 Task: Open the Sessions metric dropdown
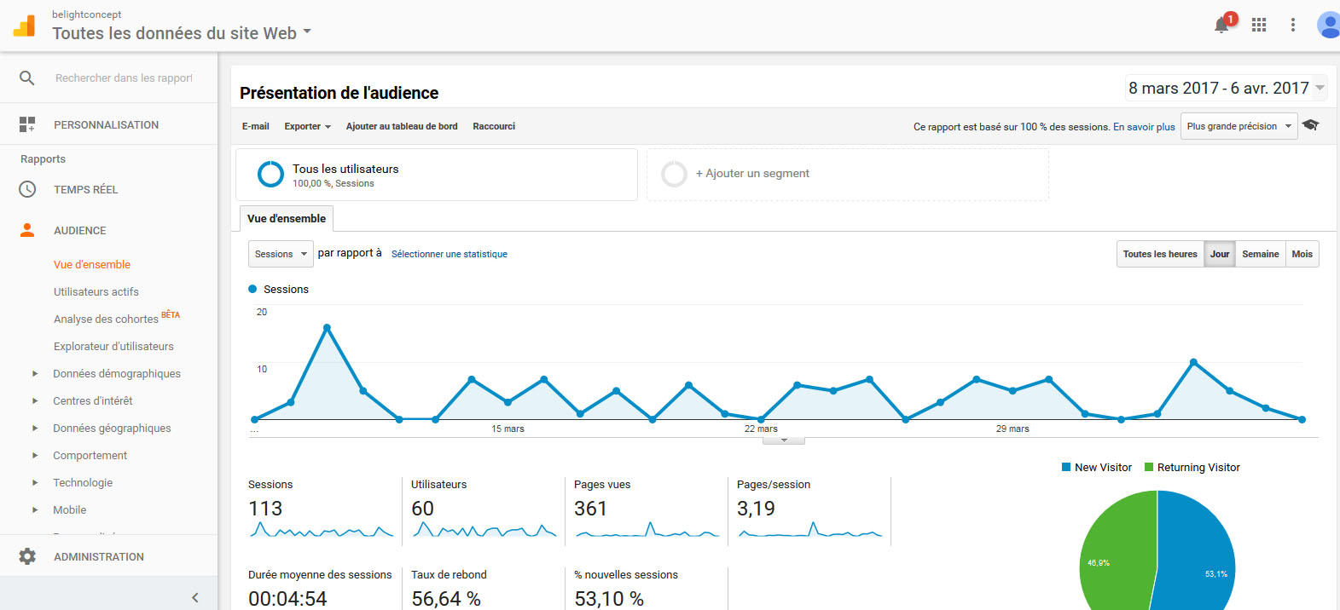[281, 254]
